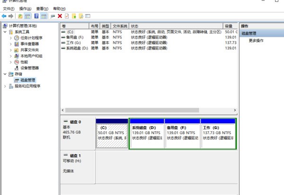The width and height of the screenshot is (284, 195).
Task: Select 服务和应用程序 in the tree
Action: click(27, 86)
